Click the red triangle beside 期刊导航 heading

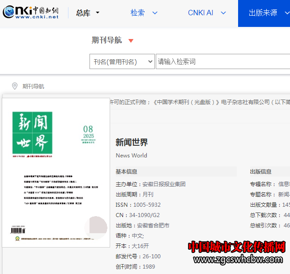click(x=131, y=41)
